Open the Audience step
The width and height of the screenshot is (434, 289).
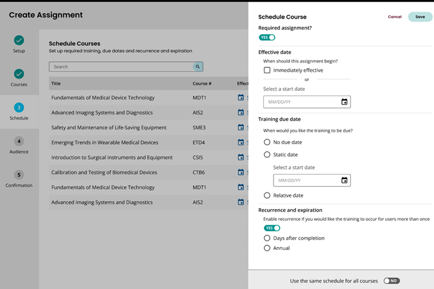coord(19,145)
